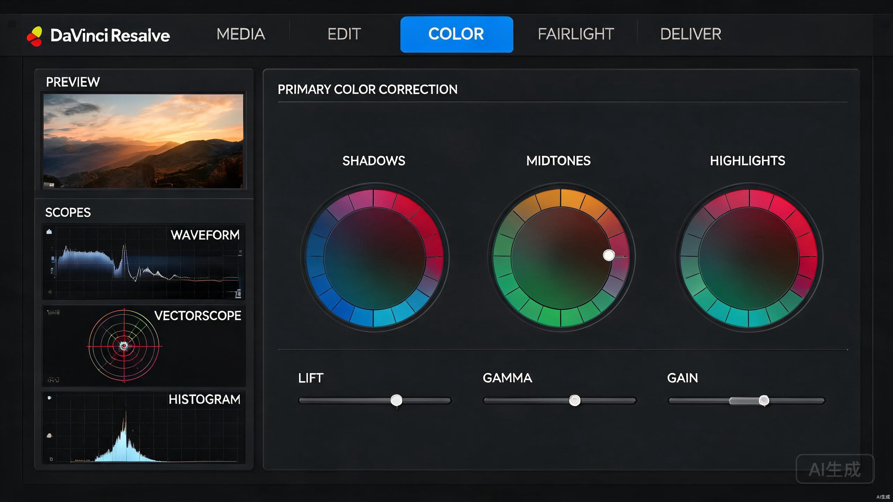Click the icon at the Waveform scope's top-left
The image size is (893, 502).
pyautogui.click(x=49, y=231)
